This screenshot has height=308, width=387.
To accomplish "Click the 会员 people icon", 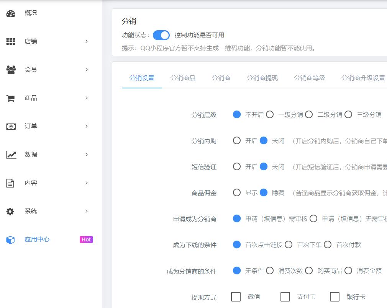I will tap(11, 70).
